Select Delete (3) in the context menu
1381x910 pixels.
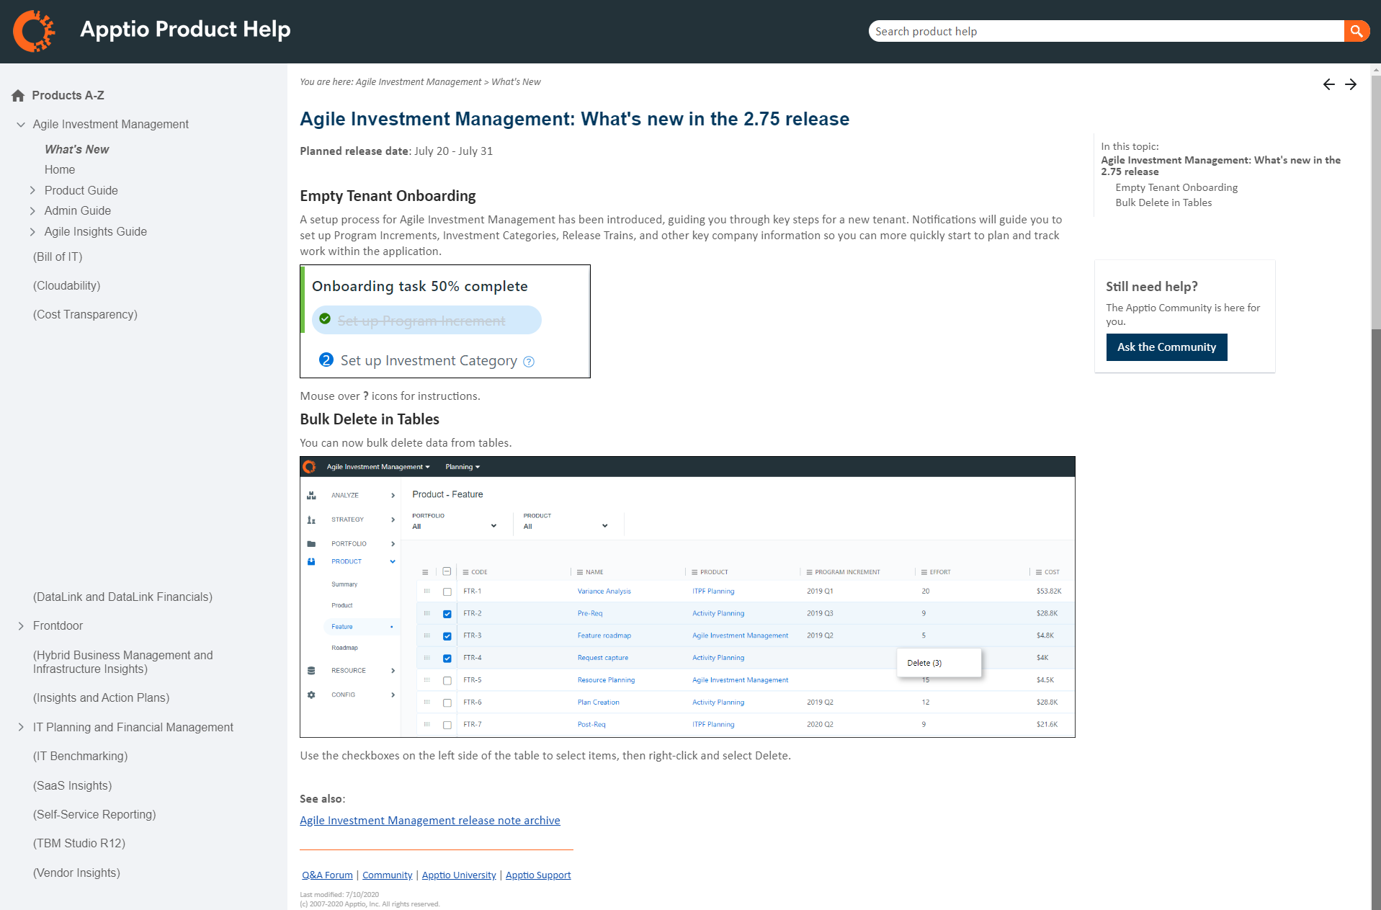pyautogui.click(x=924, y=663)
